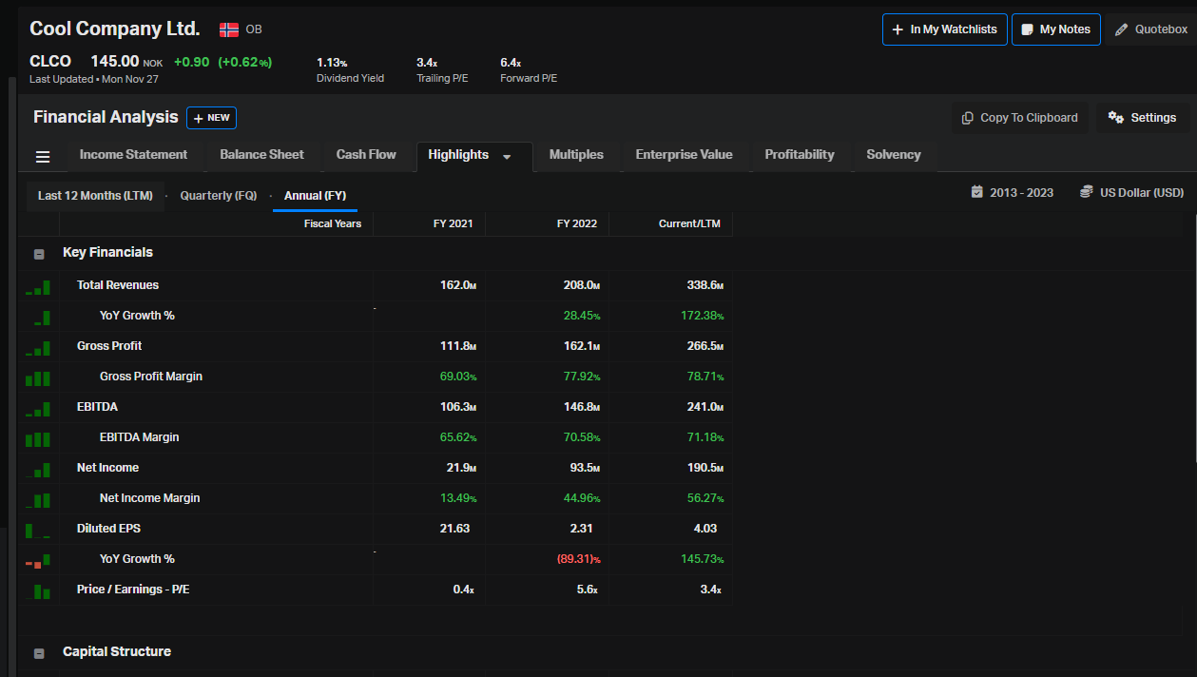Click the CLCO ticker symbol
This screenshot has height=677, width=1197.
(50, 62)
